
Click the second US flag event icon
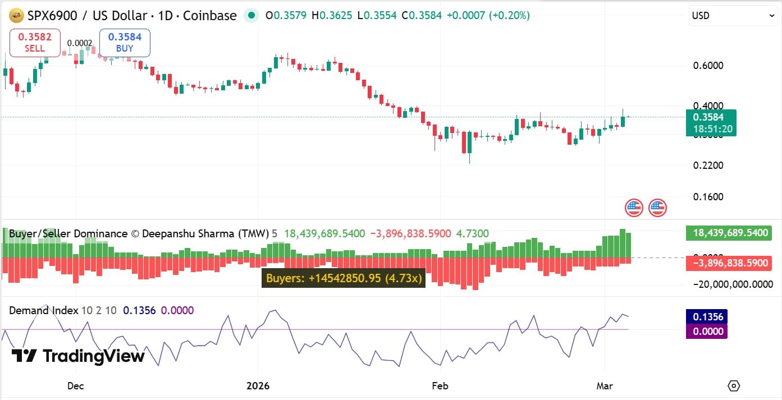pos(657,208)
